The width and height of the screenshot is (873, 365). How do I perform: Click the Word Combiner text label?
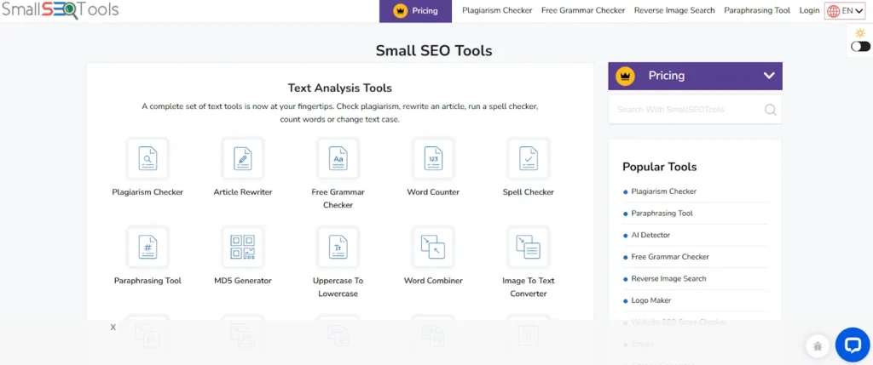433,281
